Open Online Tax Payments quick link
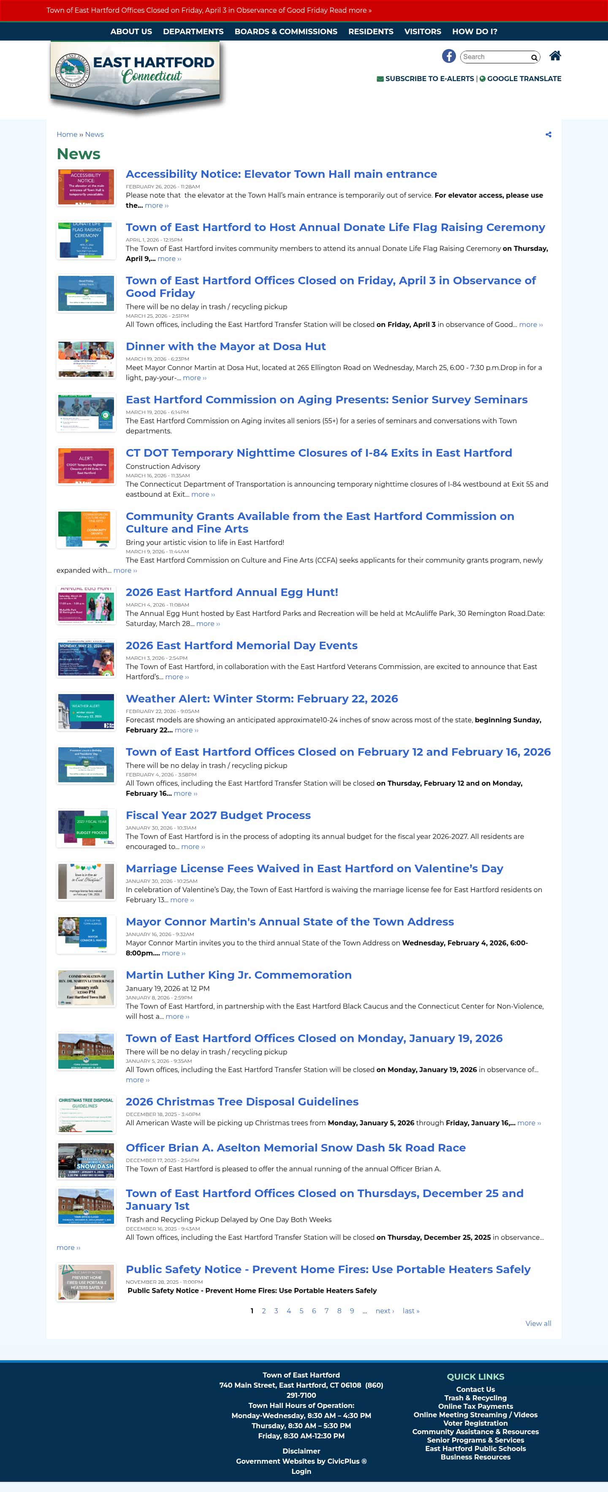Viewport: 608px width, 1492px height. (x=475, y=1406)
